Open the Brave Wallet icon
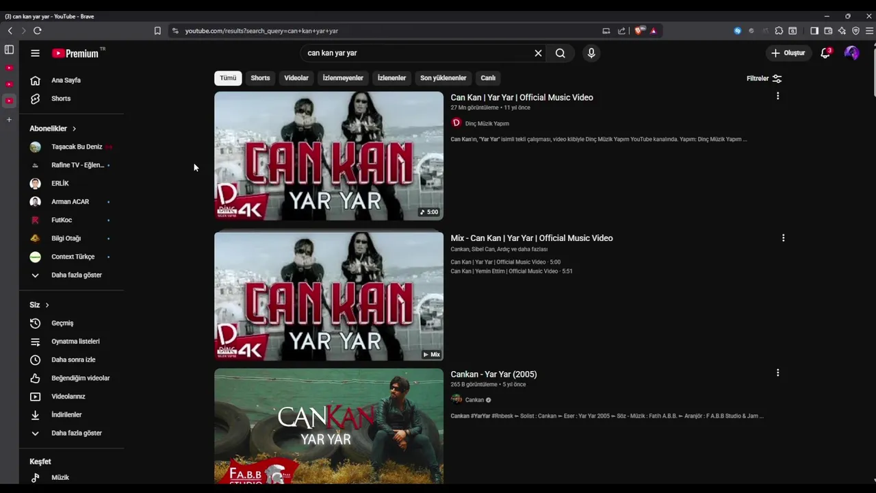Image resolution: width=876 pixels, height=493 pixels. (x=828, y=31)
